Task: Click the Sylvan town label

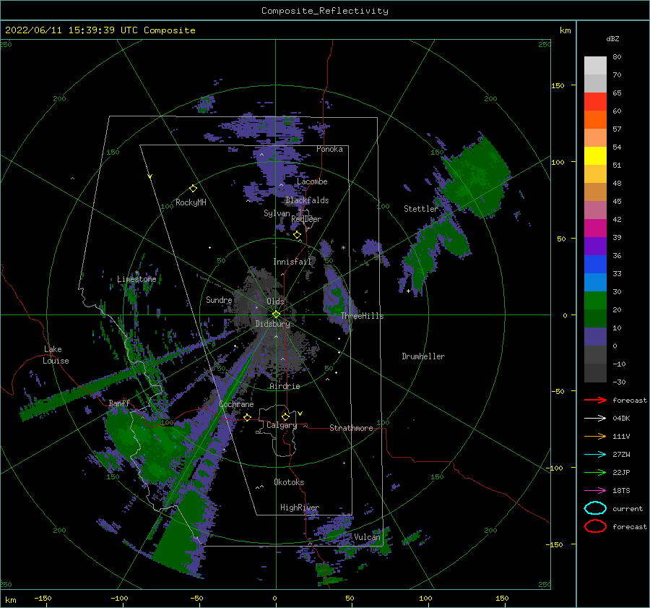Action: click(277, 213)
